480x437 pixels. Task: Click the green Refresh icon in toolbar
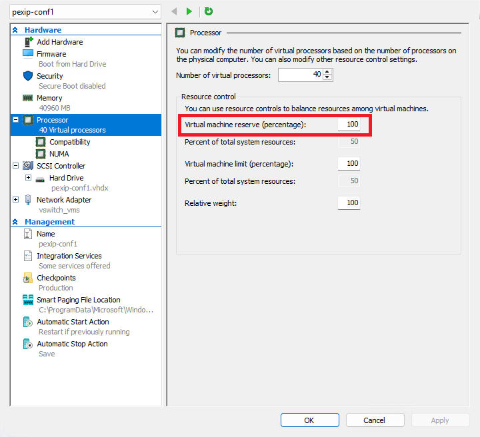tap(209, 11)
